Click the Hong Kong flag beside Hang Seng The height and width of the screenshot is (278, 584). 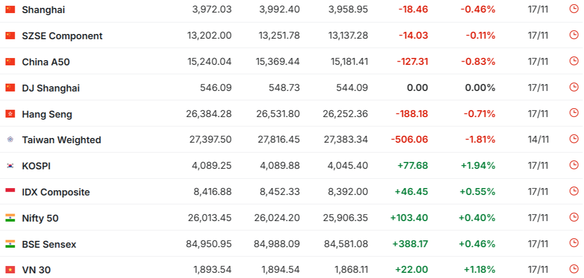10,114
